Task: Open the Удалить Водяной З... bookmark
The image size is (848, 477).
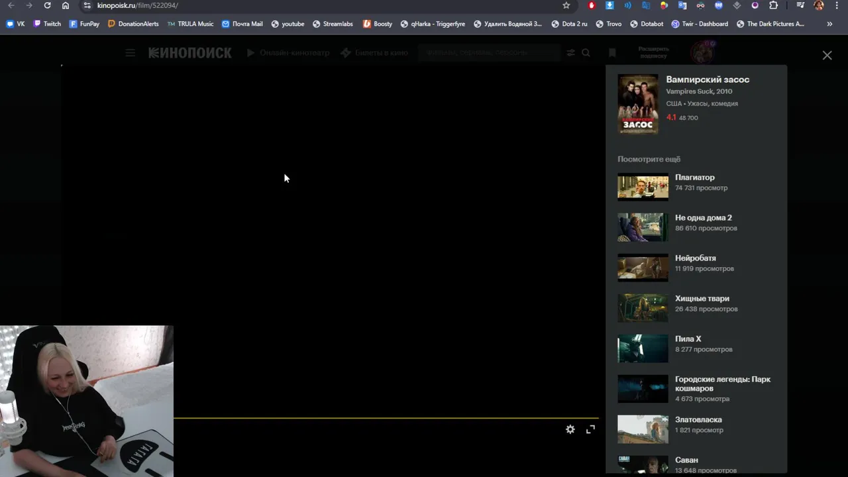Action: click(508, 24)
